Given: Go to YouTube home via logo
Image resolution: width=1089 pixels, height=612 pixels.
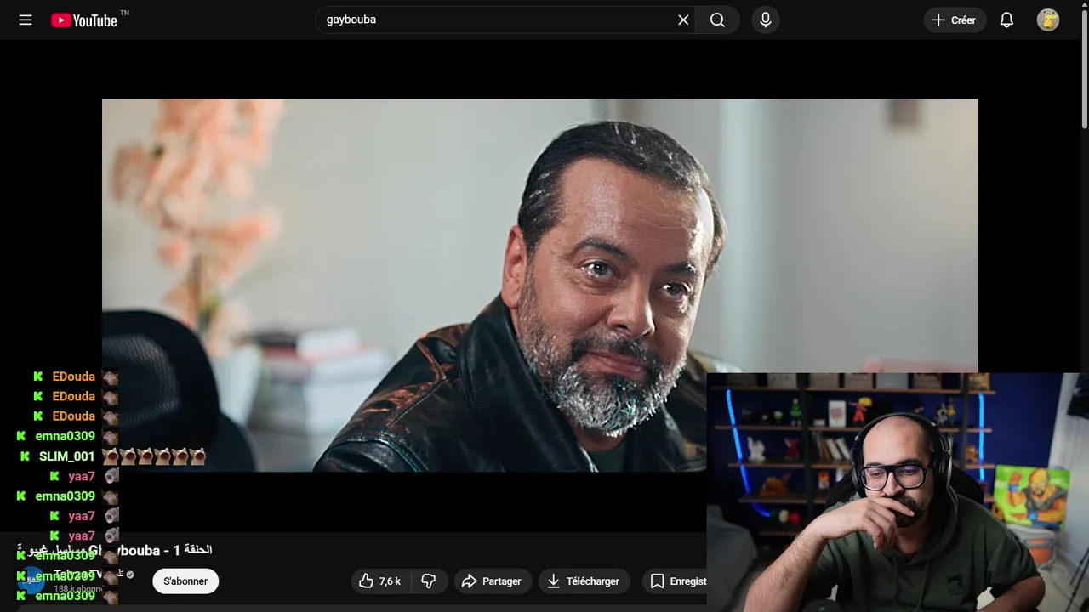Looking at the screenshot, I should [83, 20].
